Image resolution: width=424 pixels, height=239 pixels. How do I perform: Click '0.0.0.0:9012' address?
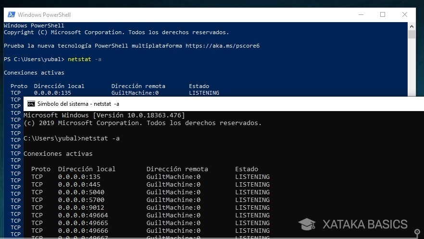tap(81, 208)
